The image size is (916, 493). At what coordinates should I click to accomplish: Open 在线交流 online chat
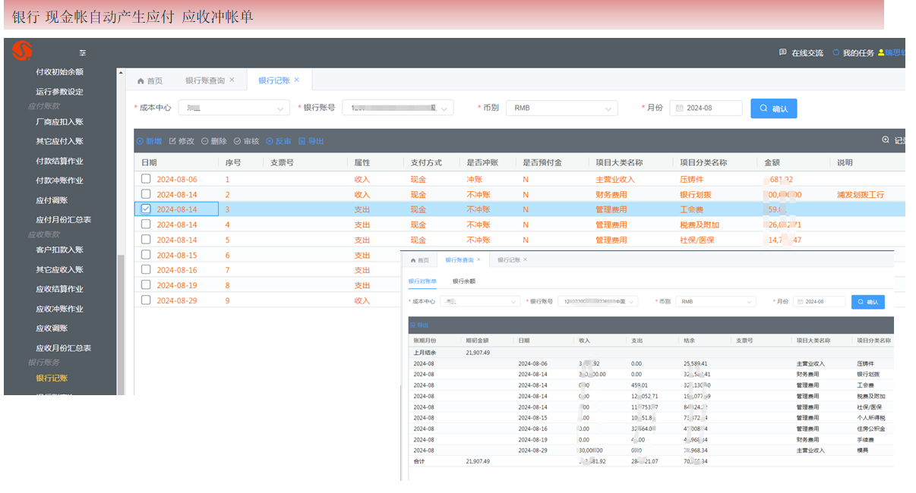coord(801,53)
